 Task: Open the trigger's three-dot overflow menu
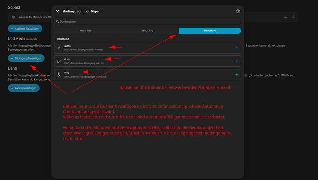[x=293, y=17]
